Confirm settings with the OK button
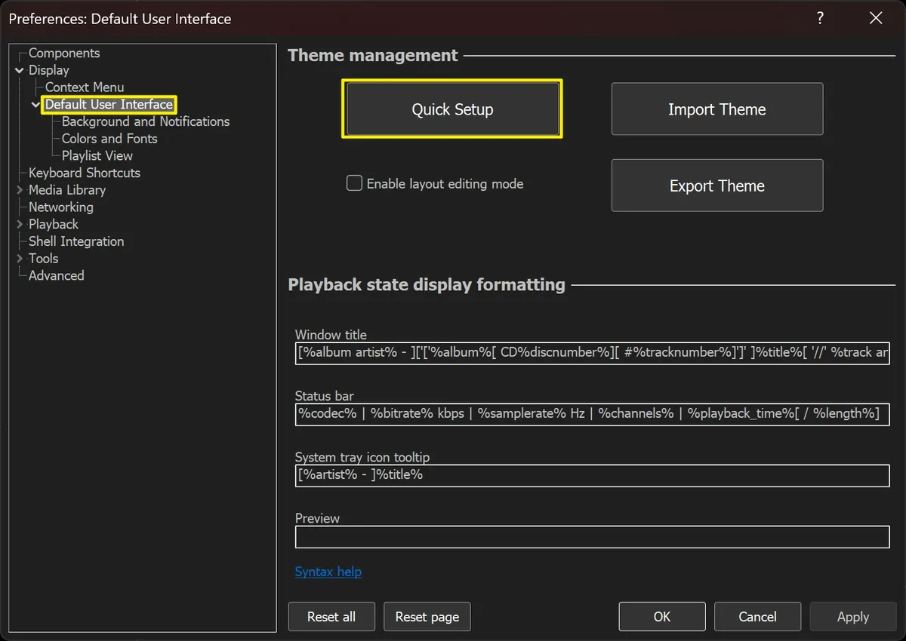This screenshot has height=641, width=906. (662, 617)
